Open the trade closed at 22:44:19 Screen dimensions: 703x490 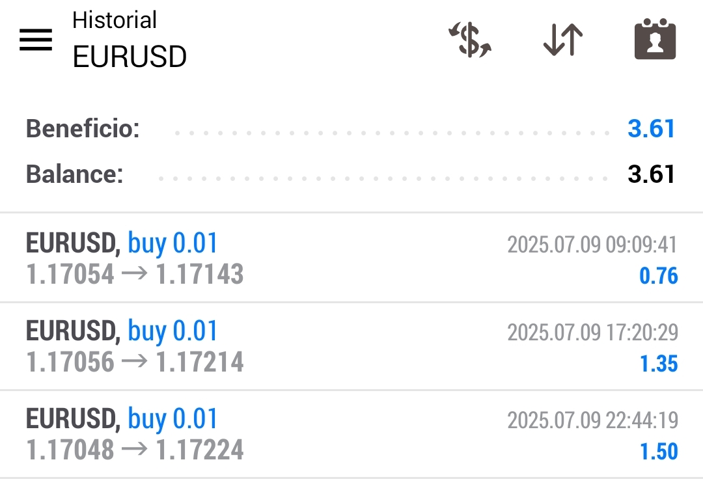[x=351, y=434]
